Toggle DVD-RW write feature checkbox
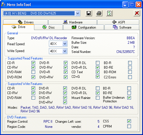 (x=65, y=93)
